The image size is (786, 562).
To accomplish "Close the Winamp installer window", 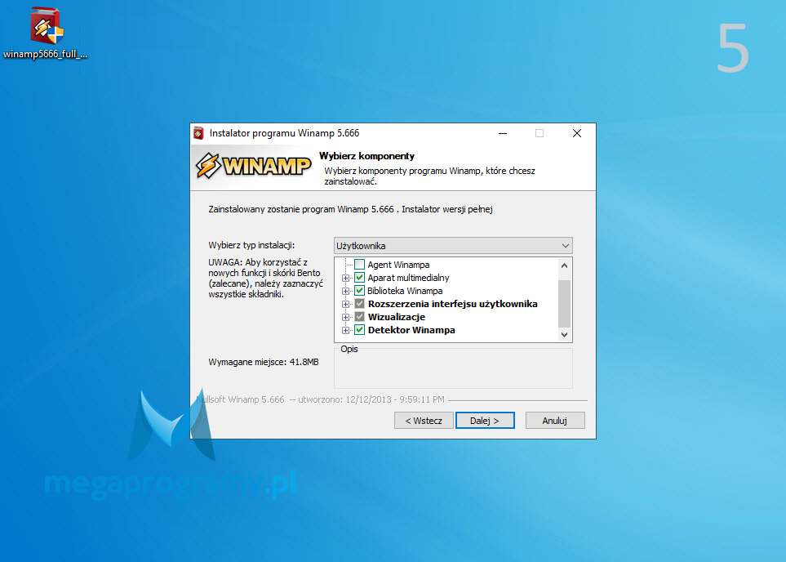I will coord(577,133).
